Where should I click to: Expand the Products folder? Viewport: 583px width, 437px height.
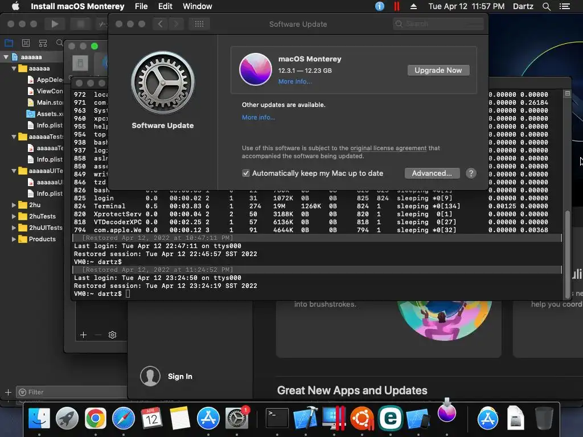coord(14,239)
